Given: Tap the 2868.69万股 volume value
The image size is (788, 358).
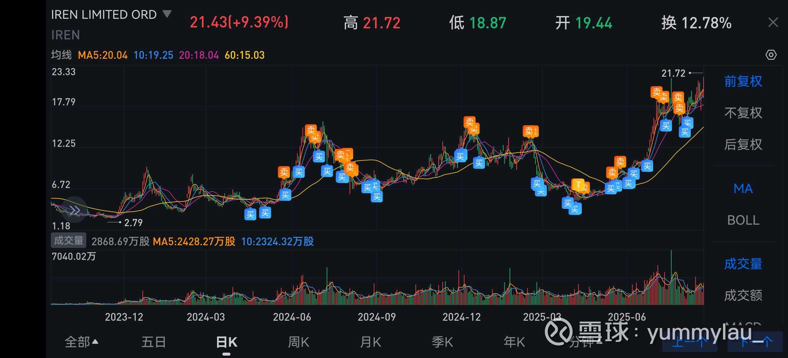Looking at the screenshot, I should pos(121,242).
